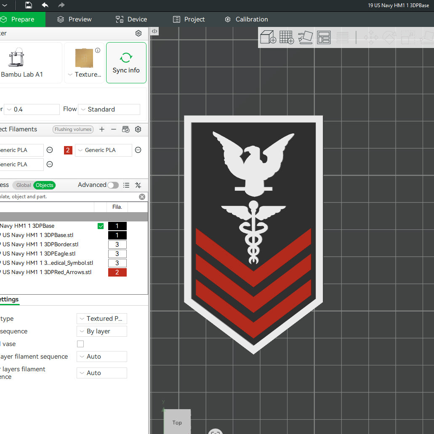Change filament swatch for 3DPBase.stl
Viewport: 434px width, 434px height.
click(117, 235)
